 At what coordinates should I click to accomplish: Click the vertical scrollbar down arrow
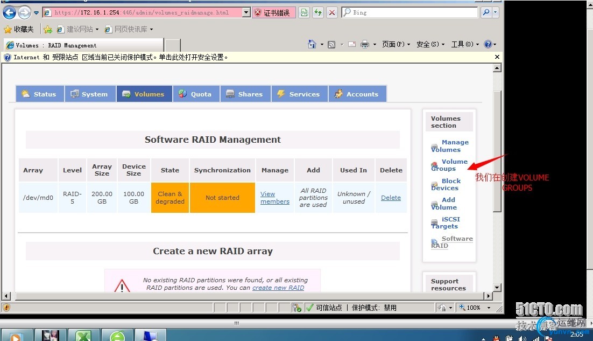click(x=497, y=287)
